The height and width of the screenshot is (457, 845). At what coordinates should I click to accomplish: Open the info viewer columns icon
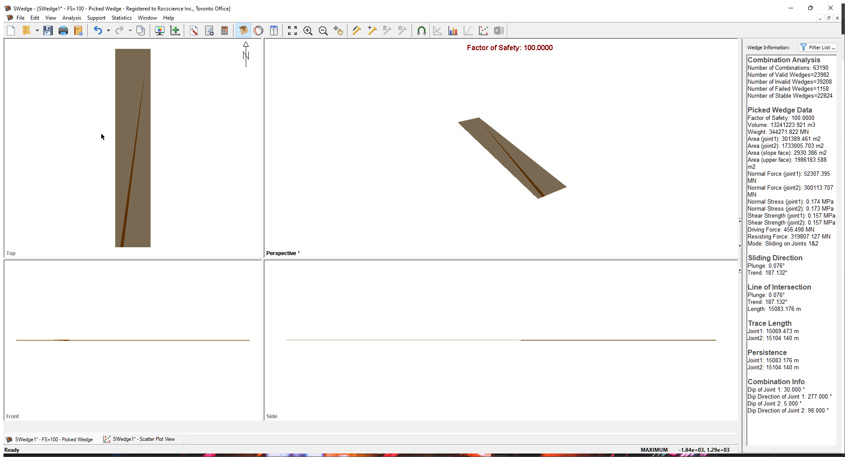click(274, 31)
